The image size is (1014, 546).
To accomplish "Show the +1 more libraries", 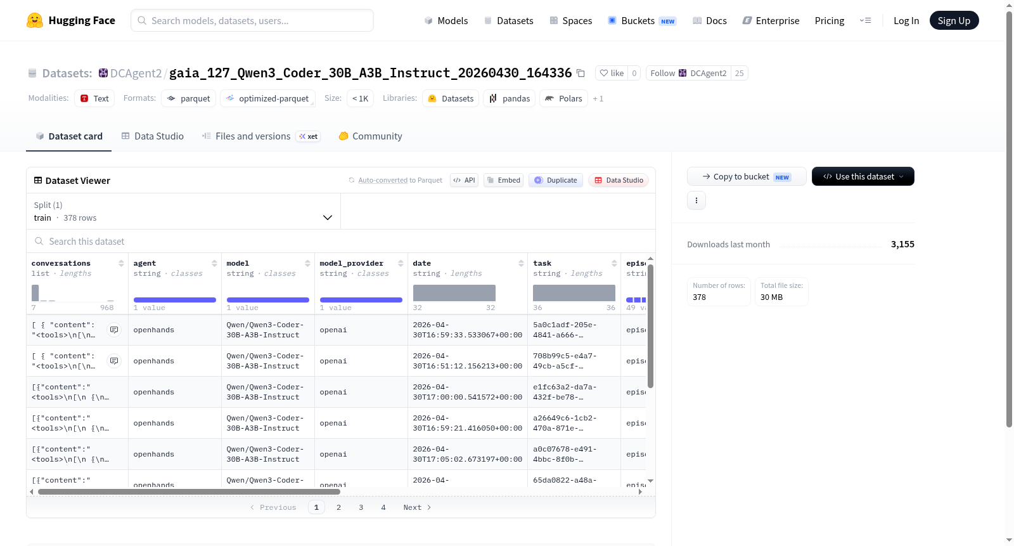I will [598, 98].
